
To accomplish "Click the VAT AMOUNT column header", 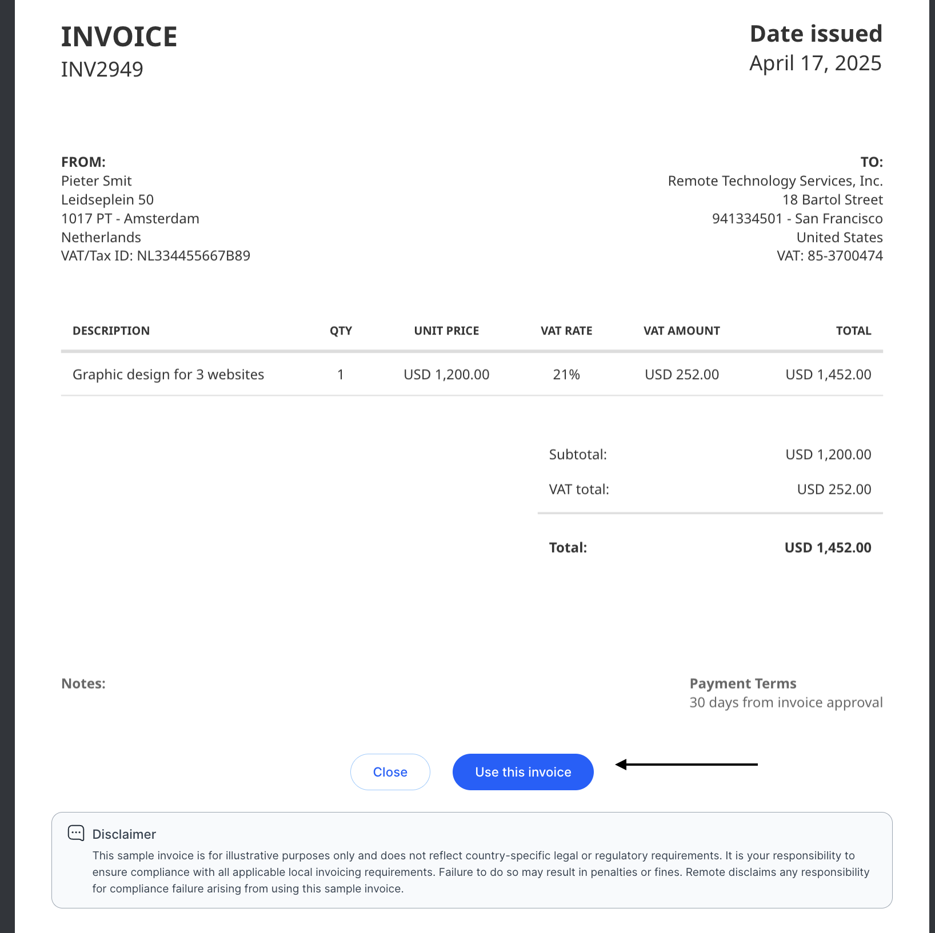I will (682, 331).
